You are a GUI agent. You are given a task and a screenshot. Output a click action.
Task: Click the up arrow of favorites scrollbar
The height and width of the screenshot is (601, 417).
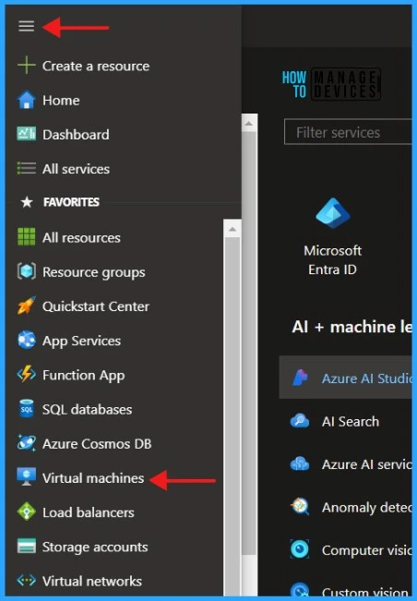click(232, 229)
